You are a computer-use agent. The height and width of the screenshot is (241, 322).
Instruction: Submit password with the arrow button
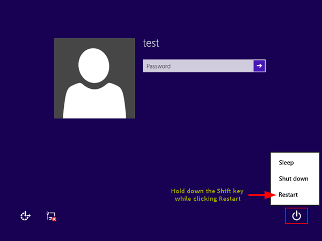pyautogui.click(x=259, y=66)
